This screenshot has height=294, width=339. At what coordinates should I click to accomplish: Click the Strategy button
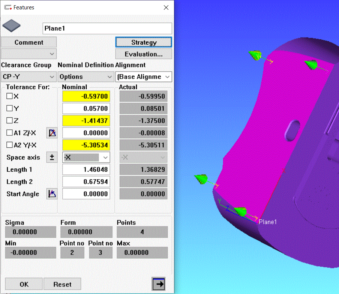coord(144,42)
